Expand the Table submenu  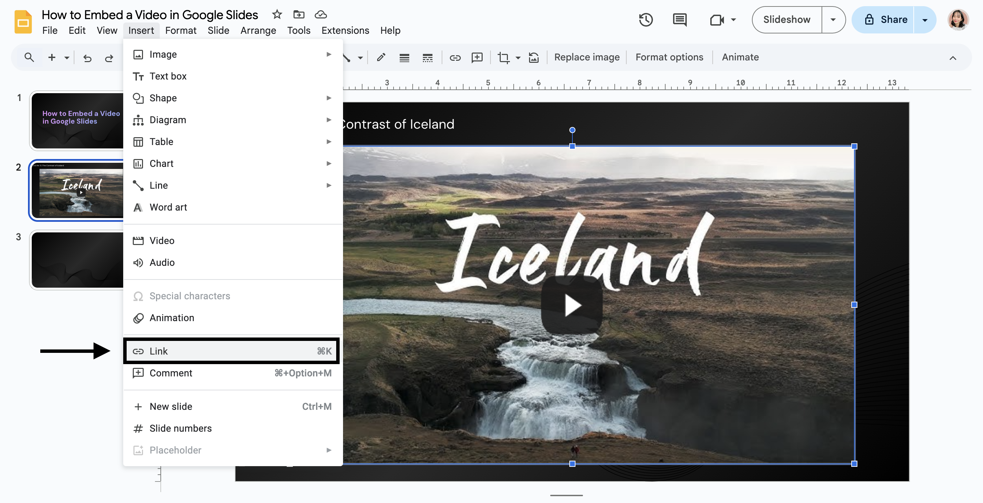coord(233,142)
